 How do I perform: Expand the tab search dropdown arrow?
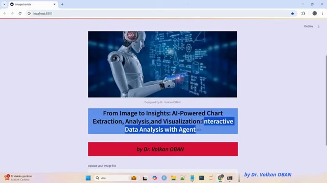(5, 4)
